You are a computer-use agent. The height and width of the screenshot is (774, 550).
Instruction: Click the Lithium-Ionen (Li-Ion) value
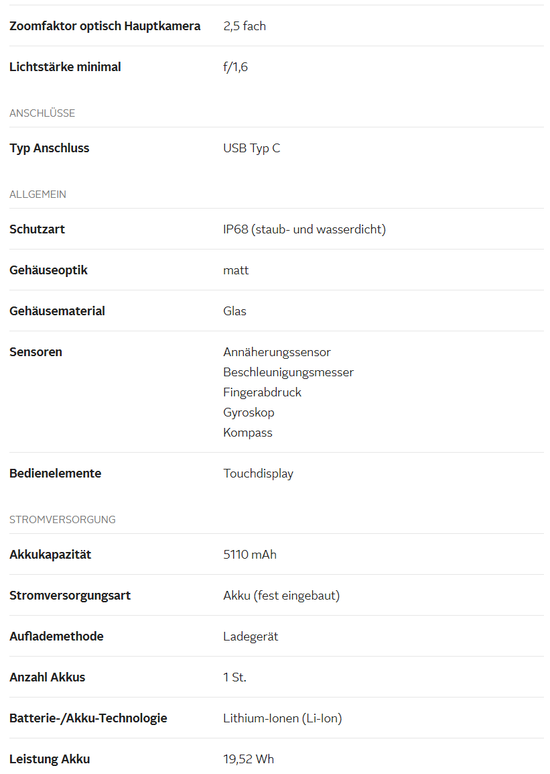click(283, 718)
